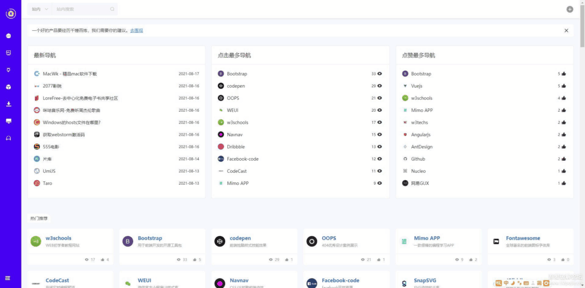
Task: Open MacWk - 精品mac软件下载 entry
Action: 70,74
